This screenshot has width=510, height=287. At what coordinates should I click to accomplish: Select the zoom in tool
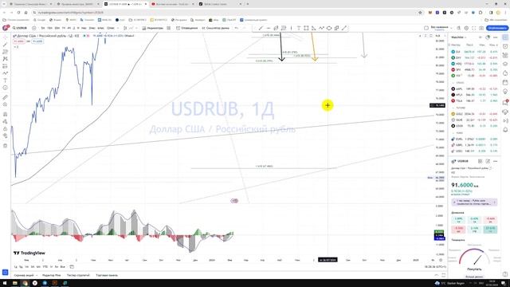[x=5, y=104]
